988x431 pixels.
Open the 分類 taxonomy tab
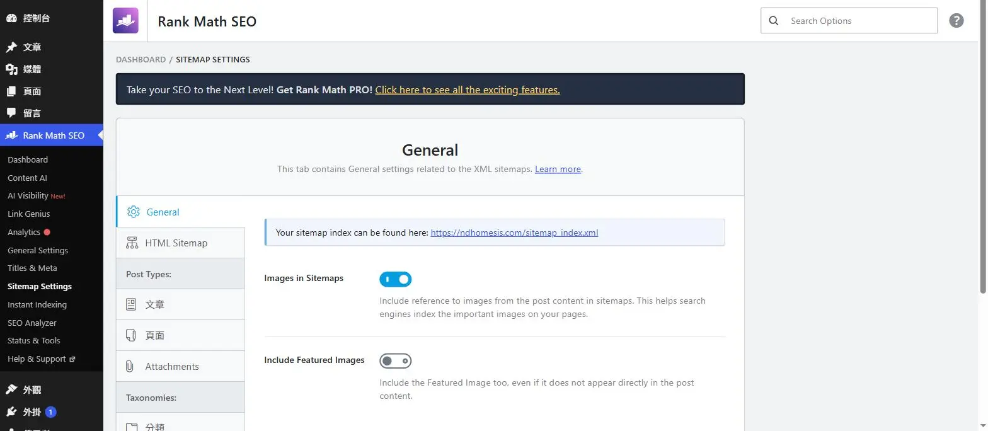click(181, 422)
